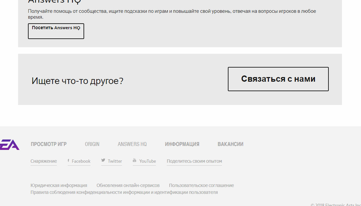The width and height of the screenshot is (361, 206).
Task: Click the Связаться с нами button
Action: click(278, 79)
